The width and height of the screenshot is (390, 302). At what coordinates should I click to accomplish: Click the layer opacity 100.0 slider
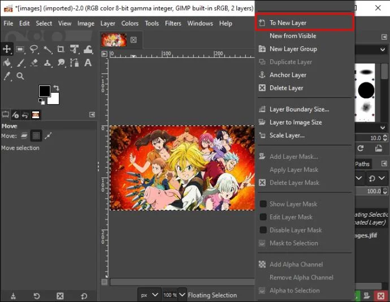click(369, 191)
